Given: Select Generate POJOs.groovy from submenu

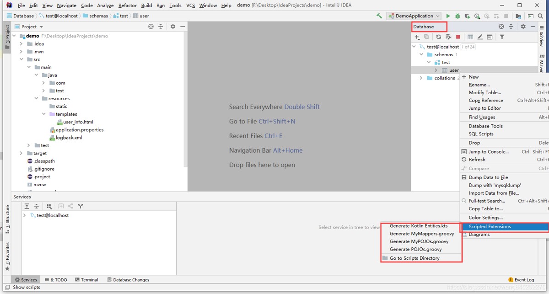Looking at the screenshot, I should [x=415, y=249].
